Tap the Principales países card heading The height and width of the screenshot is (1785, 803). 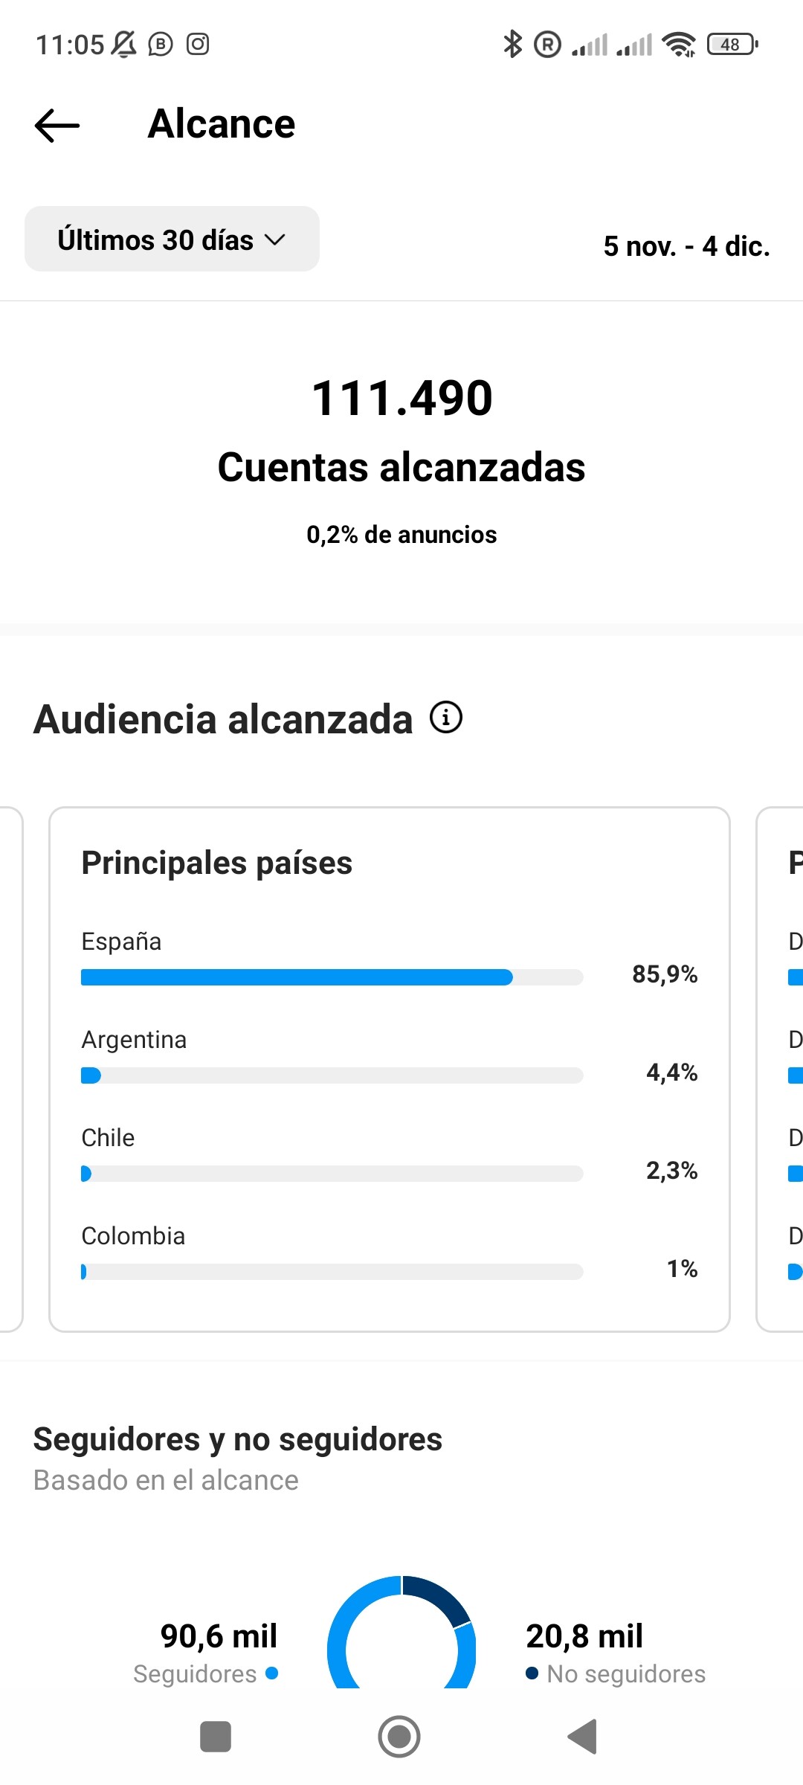point(216,863)
